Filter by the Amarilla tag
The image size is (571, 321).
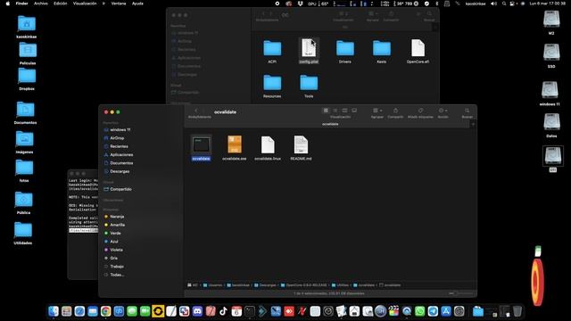pos(117,225)
